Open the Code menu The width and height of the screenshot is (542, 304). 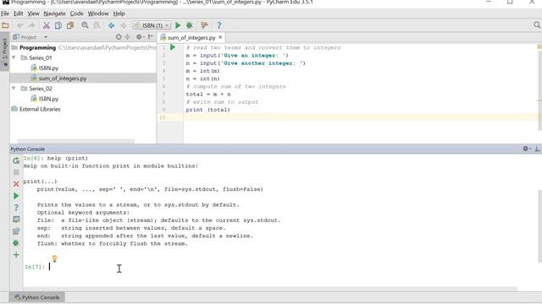(x=76, y=14)
